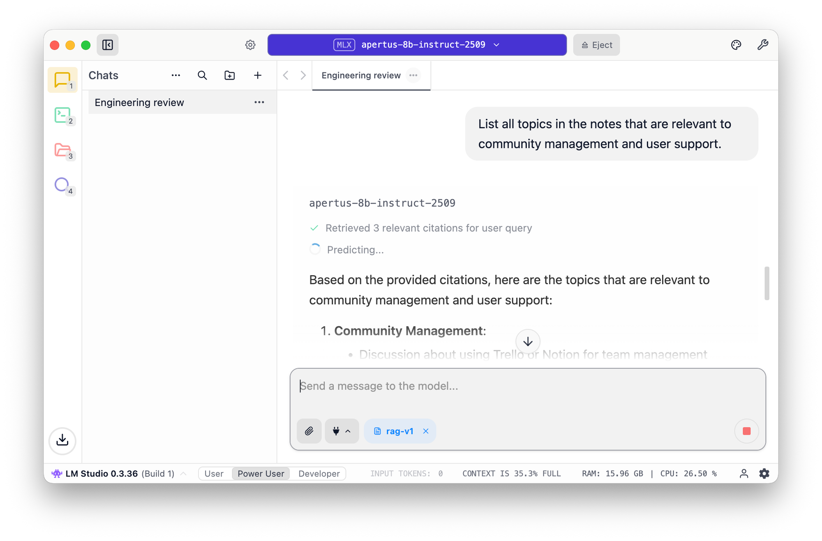Open the Chats section in sidebar
The width and height of the screenshot is (822, 541).
tap(62, 80)
